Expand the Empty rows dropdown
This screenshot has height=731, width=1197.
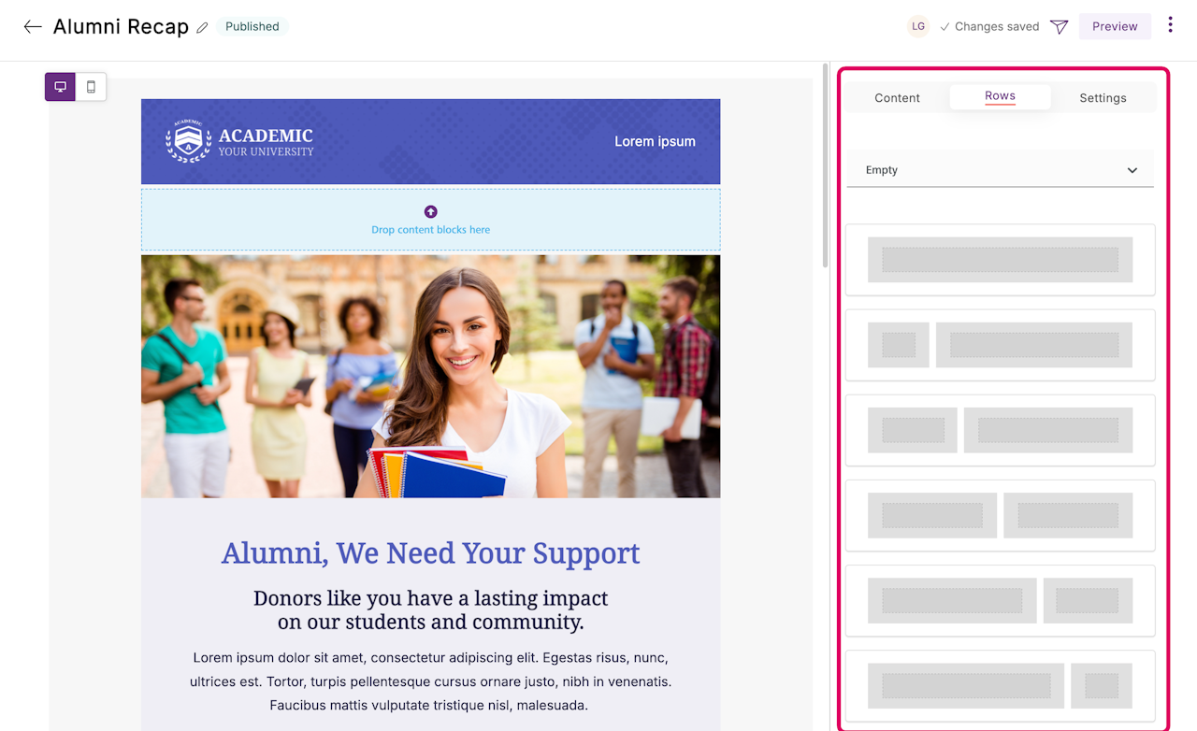1001,170
